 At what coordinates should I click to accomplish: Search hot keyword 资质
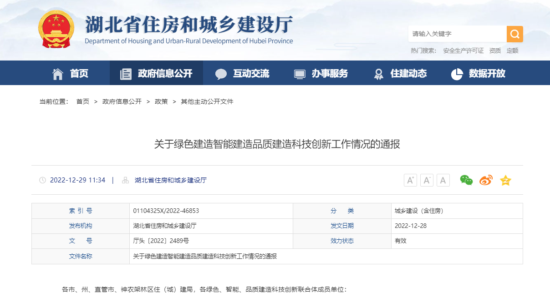point(494,51)
